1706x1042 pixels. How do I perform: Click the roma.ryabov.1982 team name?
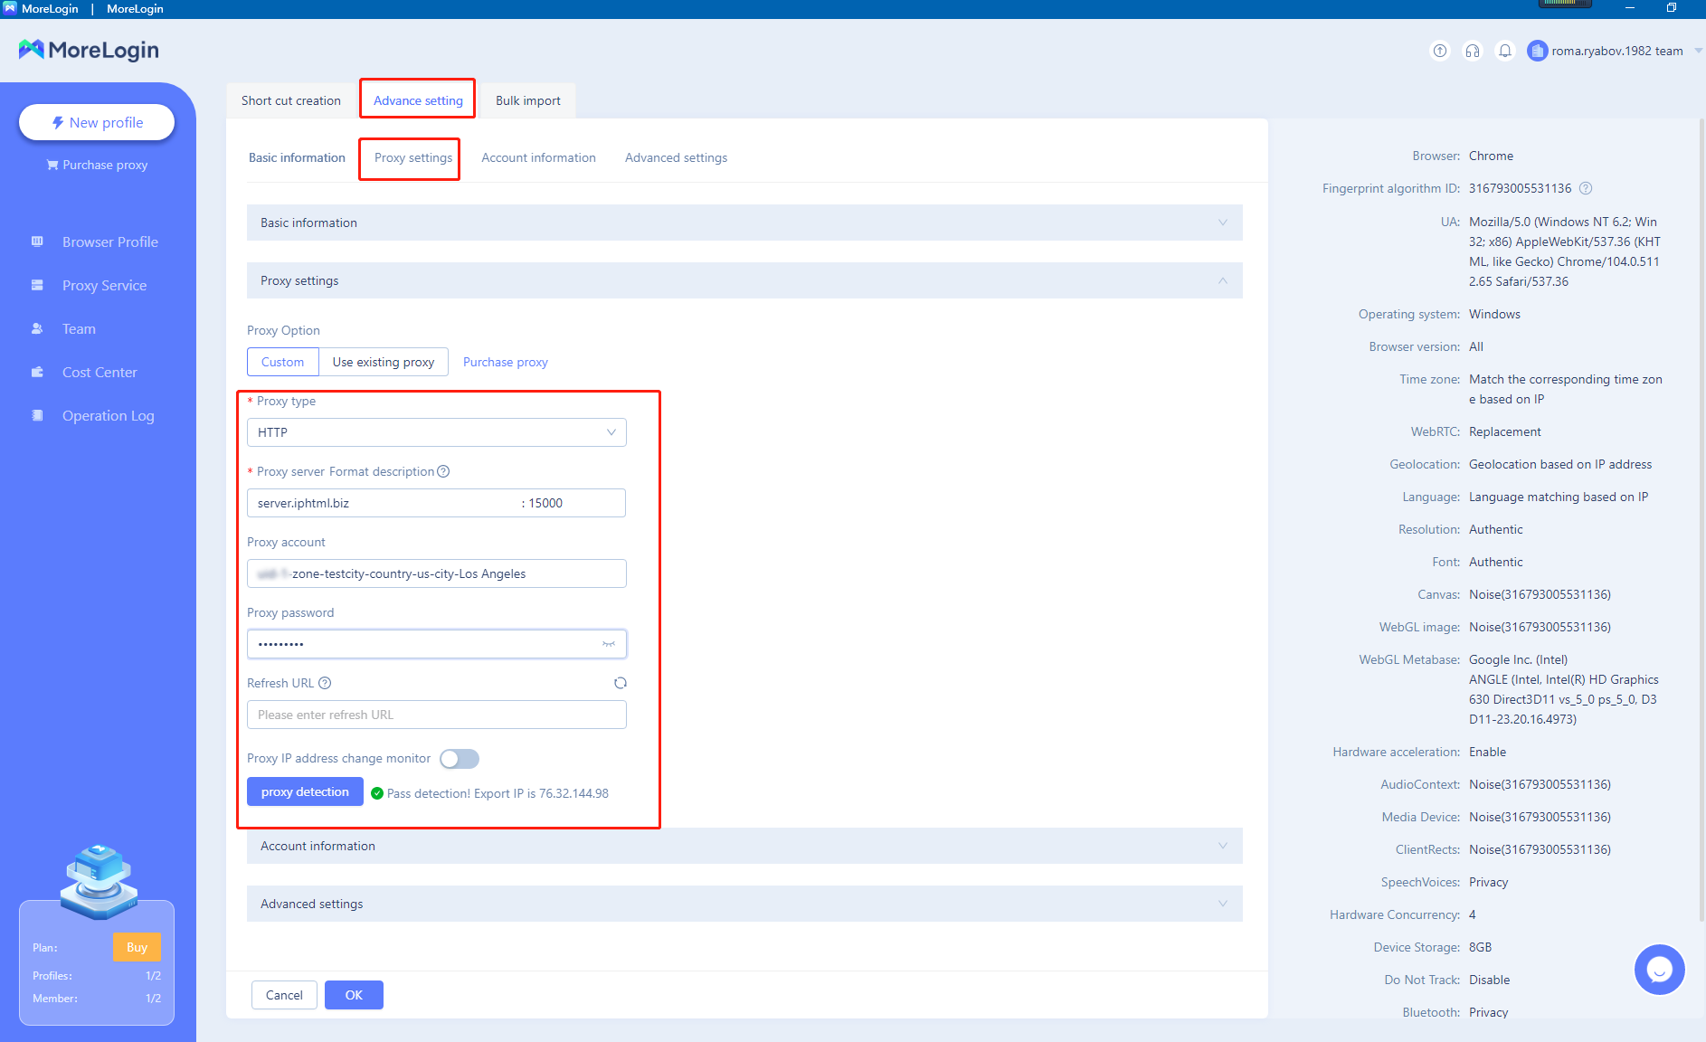(x=1617, y=51)
